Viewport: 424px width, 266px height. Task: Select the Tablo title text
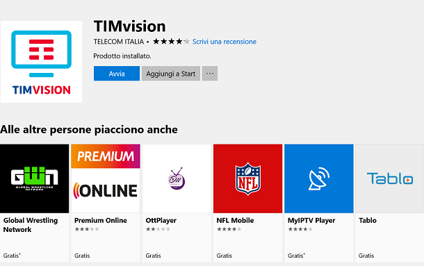pyautogui.click(x=368, y=220)
